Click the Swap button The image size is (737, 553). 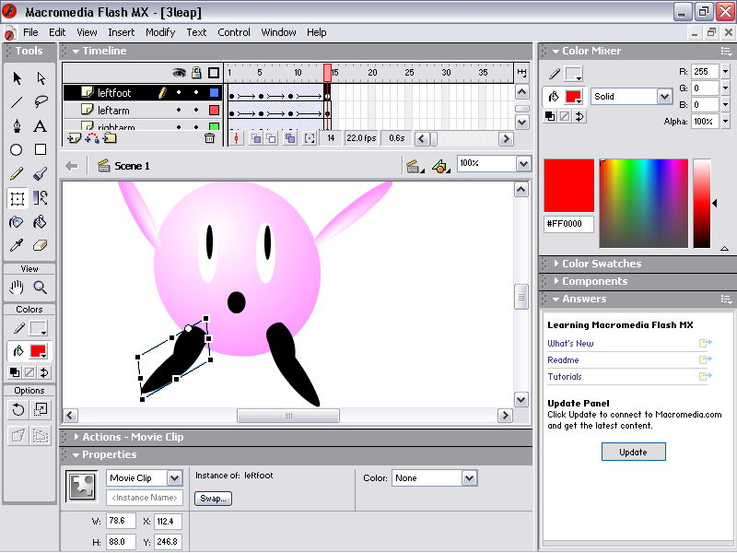[213, 499]
